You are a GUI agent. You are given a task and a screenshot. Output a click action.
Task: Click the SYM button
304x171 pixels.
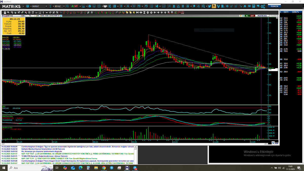click(51, 16)
